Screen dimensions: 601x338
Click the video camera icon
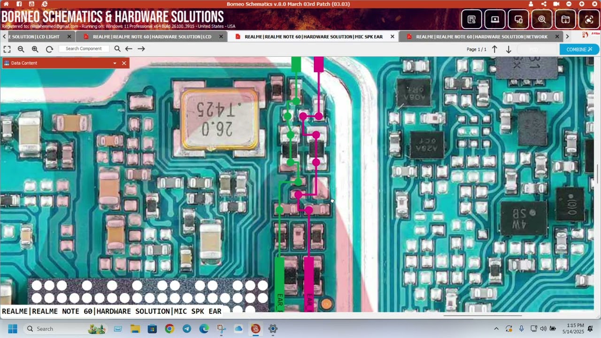[x=556, y=4]
